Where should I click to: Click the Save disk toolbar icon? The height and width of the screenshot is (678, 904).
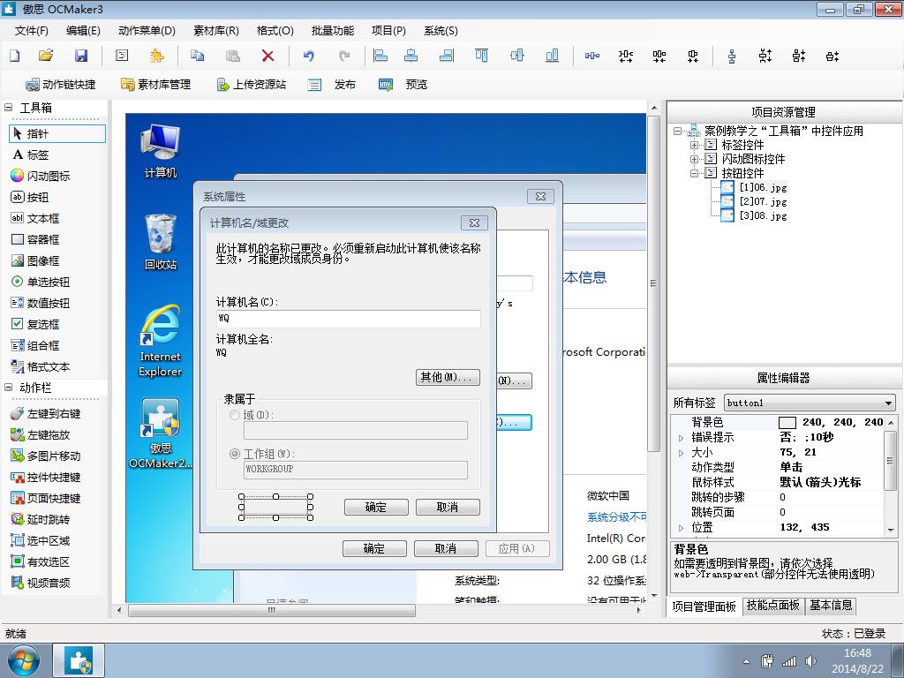(81, 56)
